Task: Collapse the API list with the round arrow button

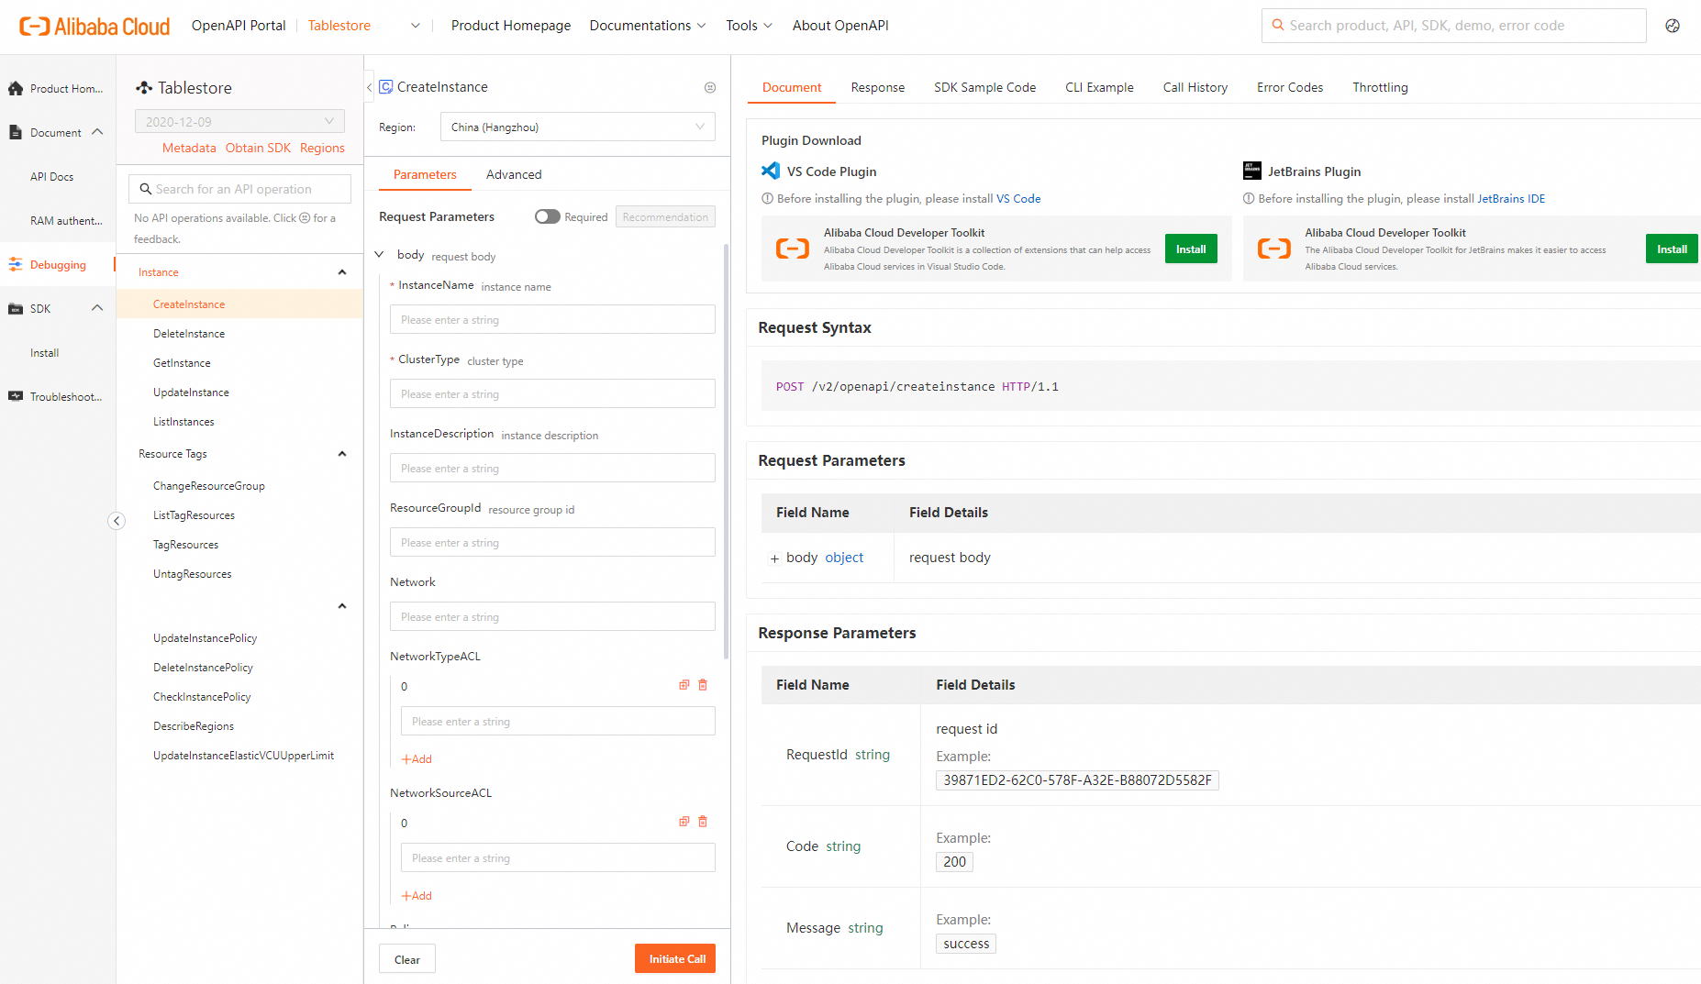Action: pos(117,521)
